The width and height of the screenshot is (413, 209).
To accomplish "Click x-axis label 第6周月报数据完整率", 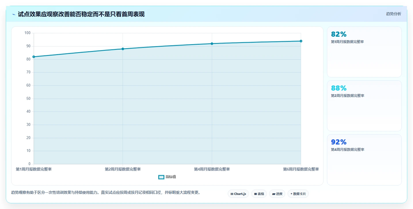I will pyautogui.click(x=301, y=169).
